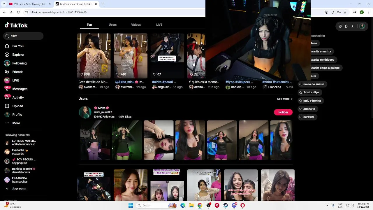Open Steam from the taskbar
The image size is (373, 210).
226,205
